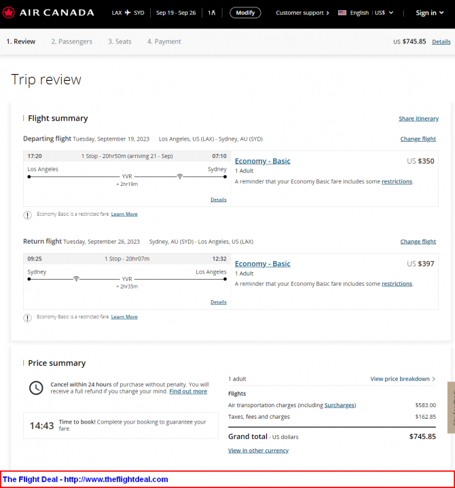Click restrictions link in return fare

point(397,284)
